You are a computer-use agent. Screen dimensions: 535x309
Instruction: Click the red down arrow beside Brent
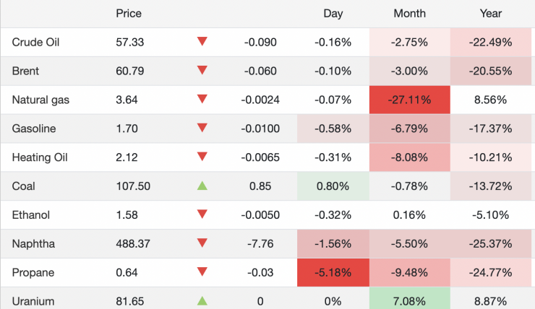point(202,71)
